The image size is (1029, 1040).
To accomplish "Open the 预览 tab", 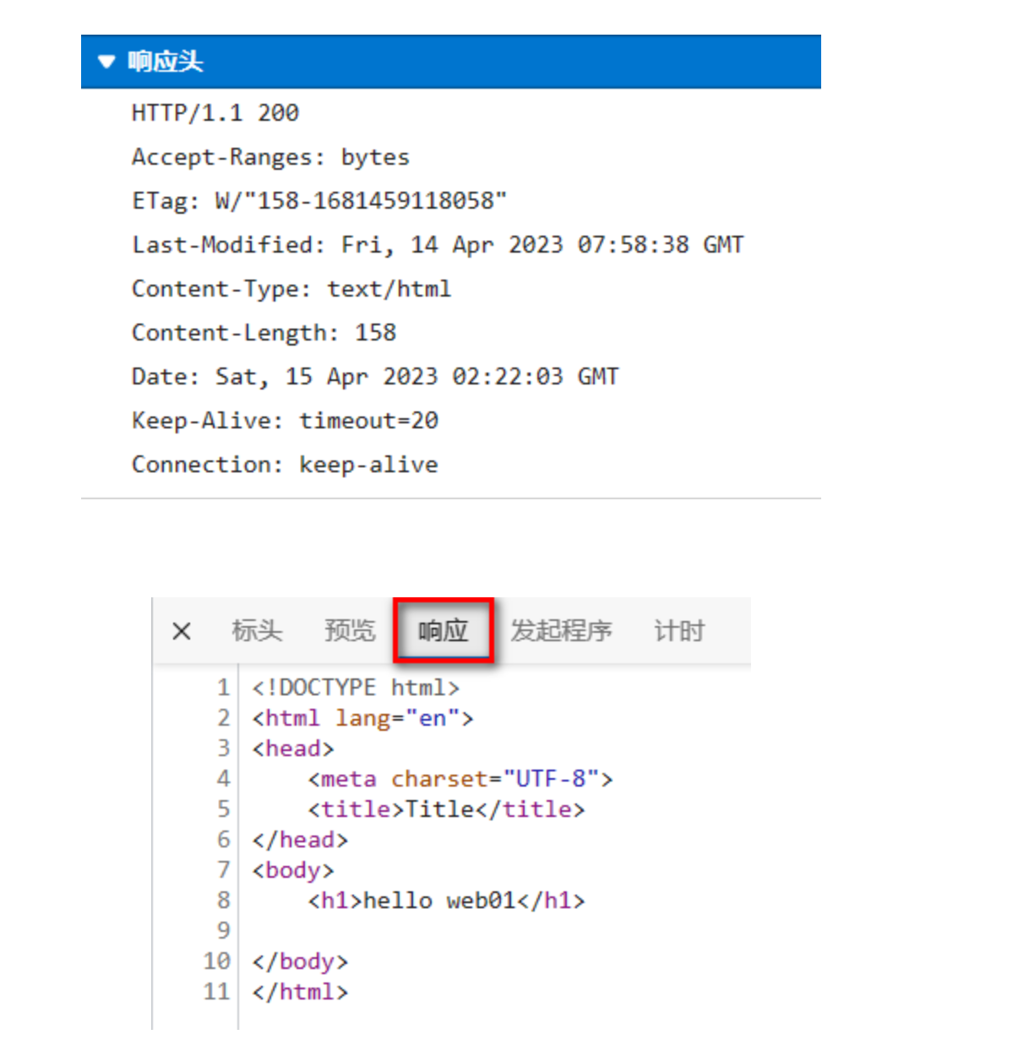I will tap(350, 631).
